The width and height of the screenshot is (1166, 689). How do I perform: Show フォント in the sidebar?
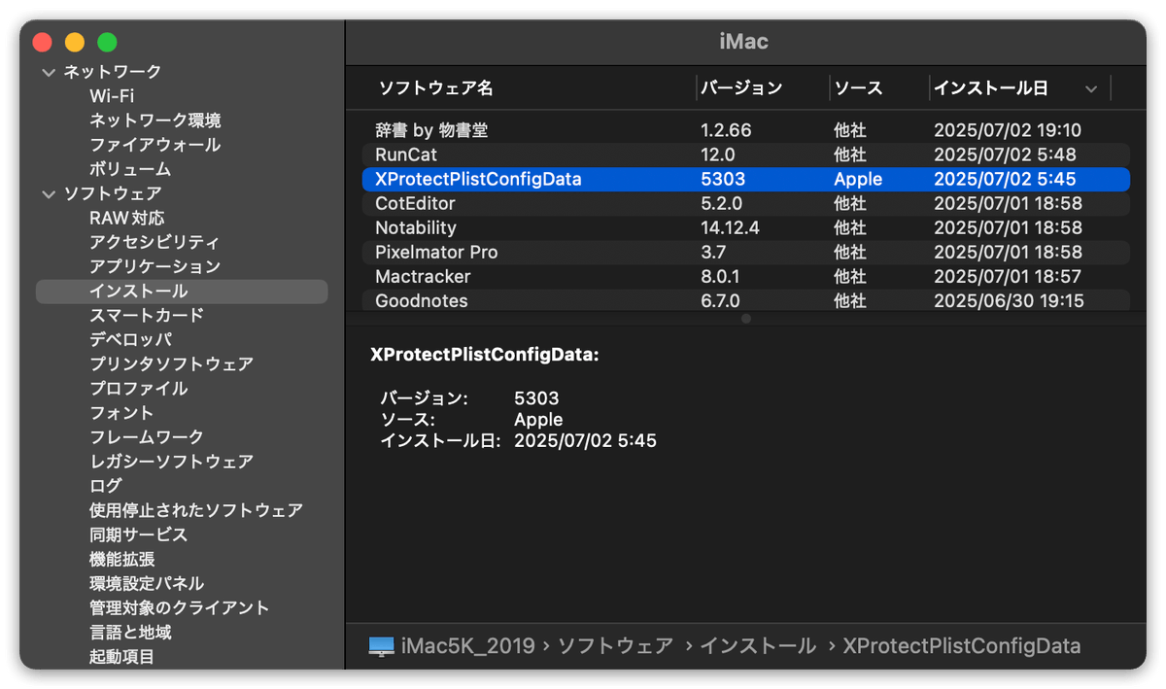(122, 413)
